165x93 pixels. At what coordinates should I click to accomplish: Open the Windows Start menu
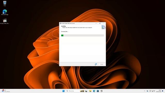point(63,91)
